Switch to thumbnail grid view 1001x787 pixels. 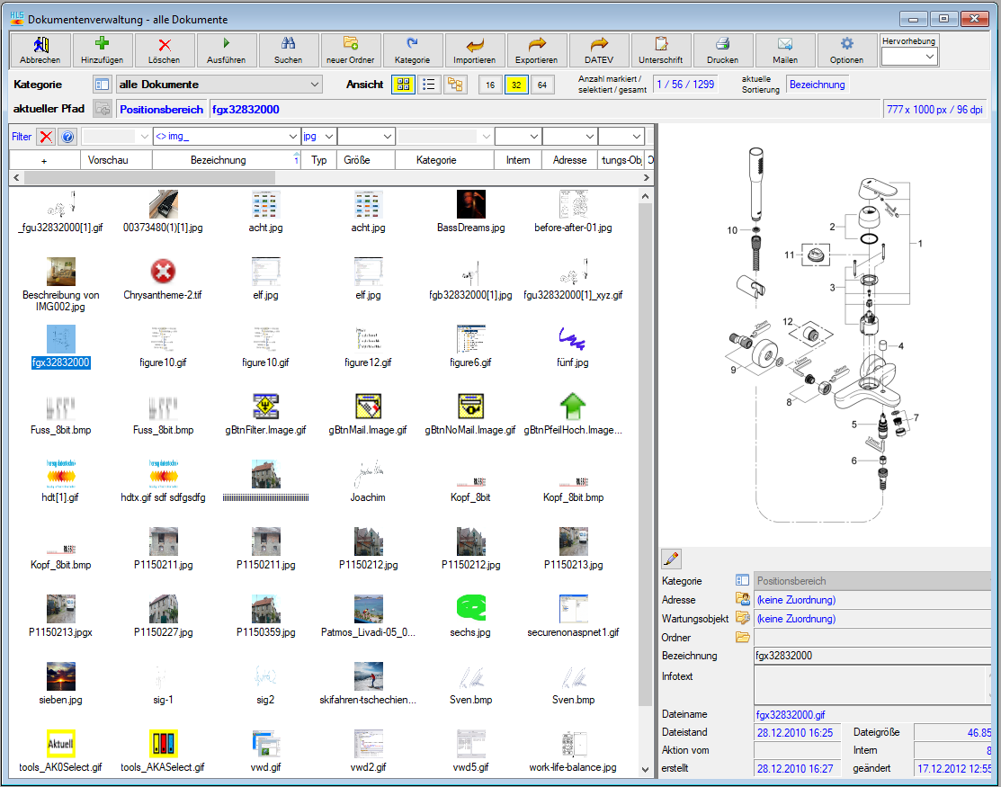click(403, 85)
